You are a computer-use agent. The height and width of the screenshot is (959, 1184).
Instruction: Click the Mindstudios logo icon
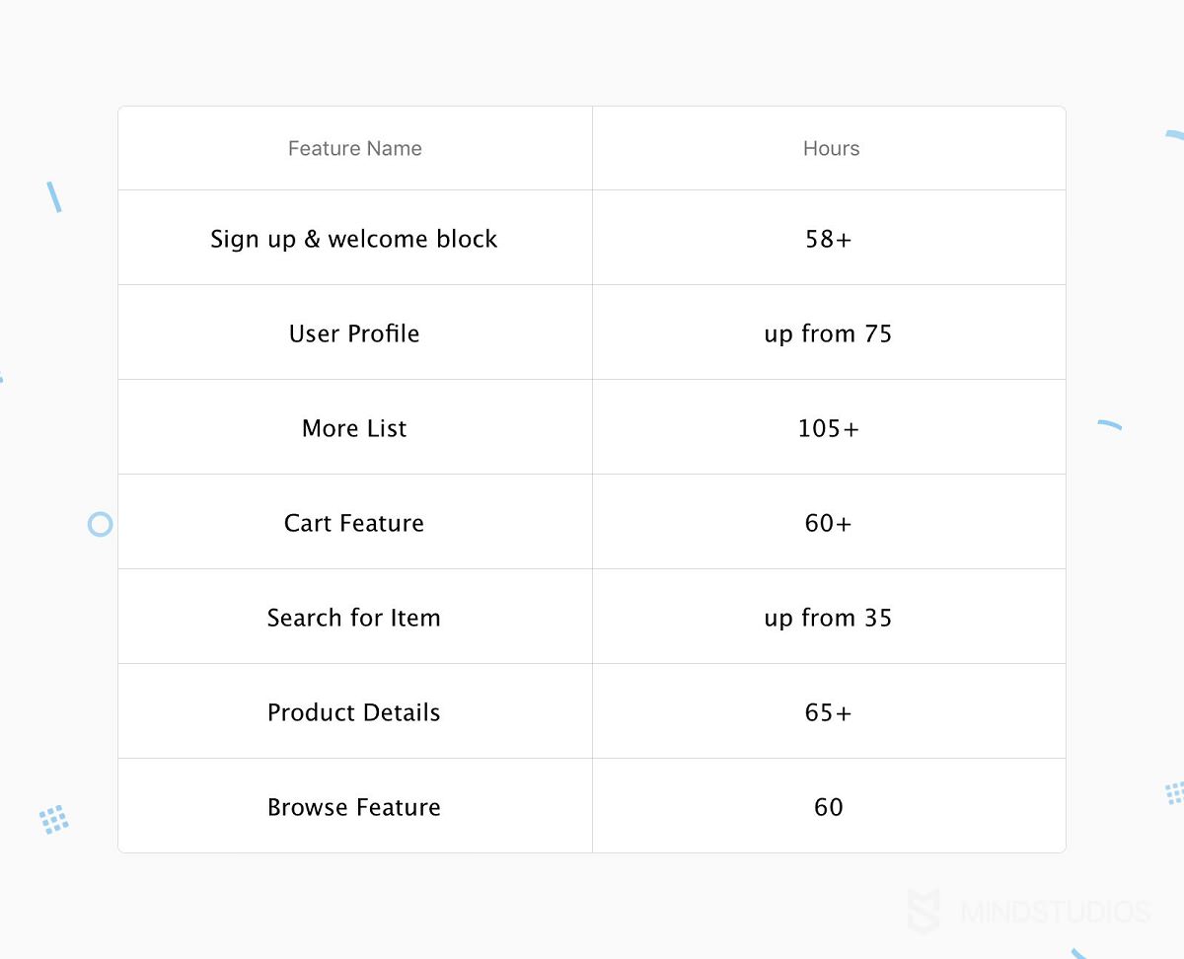925,910
